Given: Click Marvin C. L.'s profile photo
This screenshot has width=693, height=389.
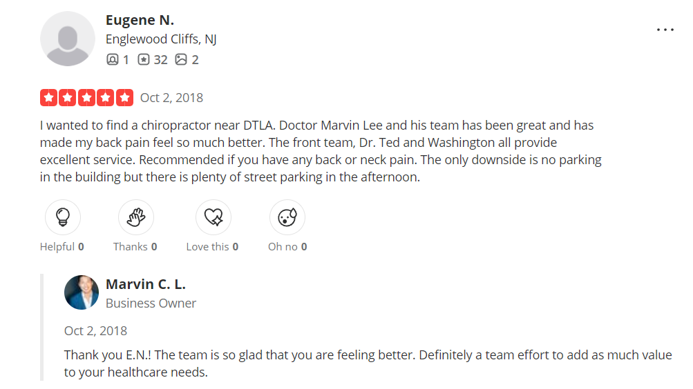Looking at the screenshot, I should click(82, 292).
